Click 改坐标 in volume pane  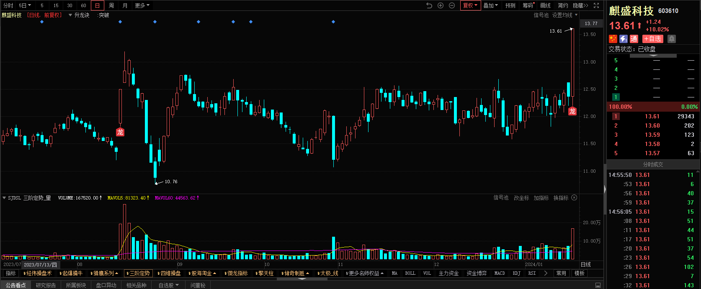tap(521, 198)
